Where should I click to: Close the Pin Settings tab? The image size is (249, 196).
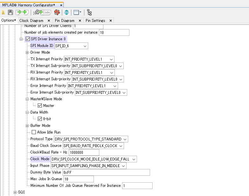coord(111,21)
